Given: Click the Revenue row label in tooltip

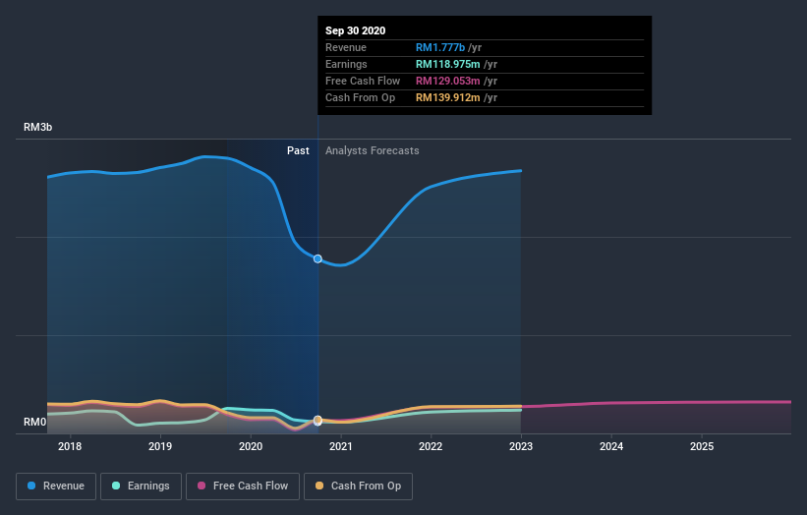Looking at the screenshot, I should pyautogui.click(x=346, y=47).
